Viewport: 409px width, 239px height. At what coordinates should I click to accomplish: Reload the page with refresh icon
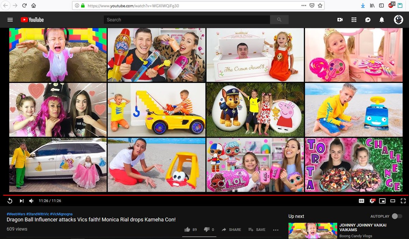pos(25,5)
